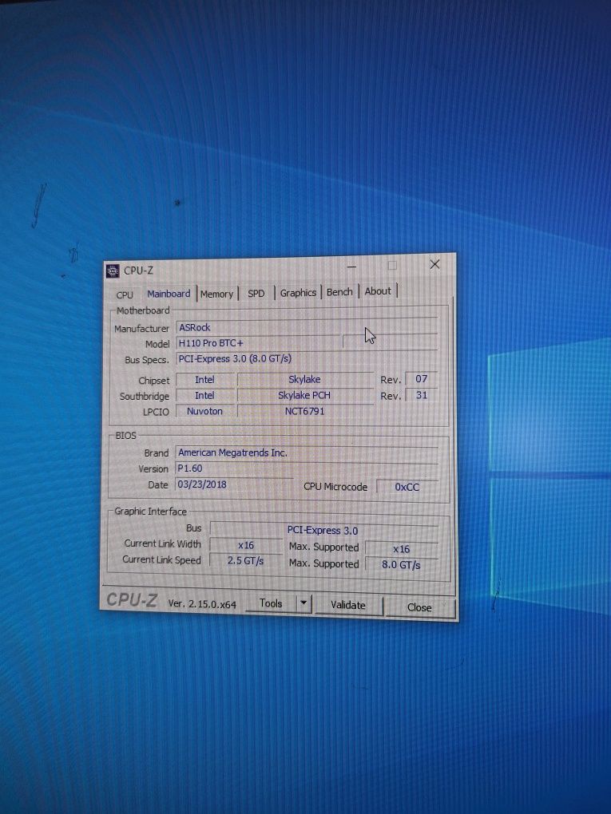Viewport: 611px width, 814px height.
Task: Click the empty box right of Model
Action: 390,341
